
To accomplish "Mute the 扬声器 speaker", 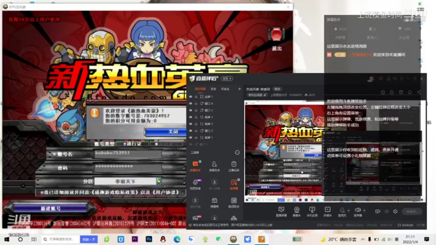I will [x=358, y=211].
